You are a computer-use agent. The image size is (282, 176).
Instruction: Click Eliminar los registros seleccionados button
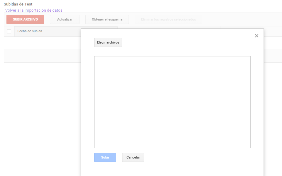pyautogui.click(x=168, y=19)
